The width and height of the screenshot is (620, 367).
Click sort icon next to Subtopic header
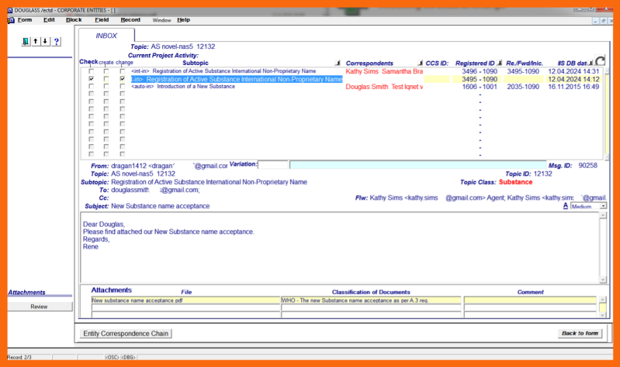pos(337,63)
